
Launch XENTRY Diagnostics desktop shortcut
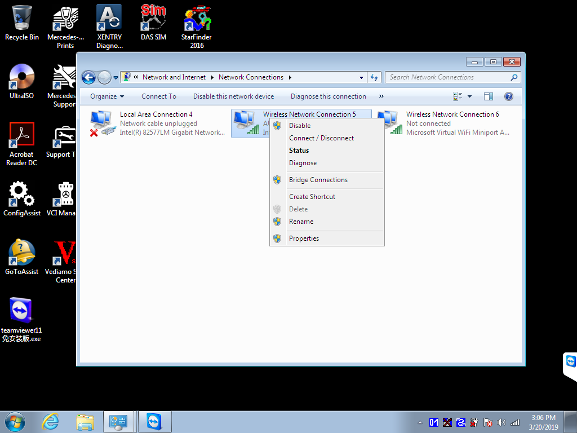click(x=109, y=27)
